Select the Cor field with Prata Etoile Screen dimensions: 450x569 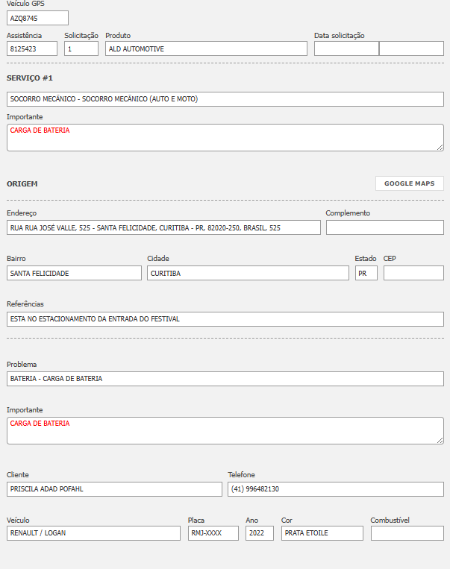coord(322,533)
